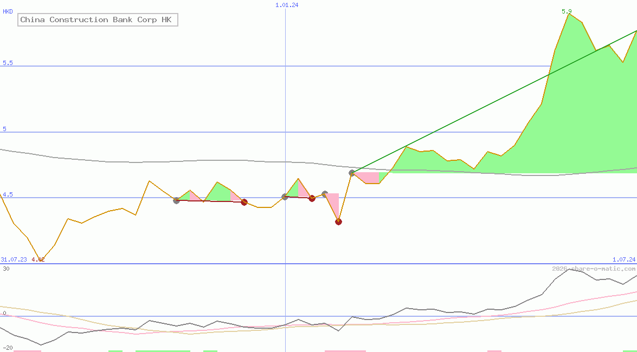
Task: Click the red marker ending the second trade
Action: [x=312, y=199]
